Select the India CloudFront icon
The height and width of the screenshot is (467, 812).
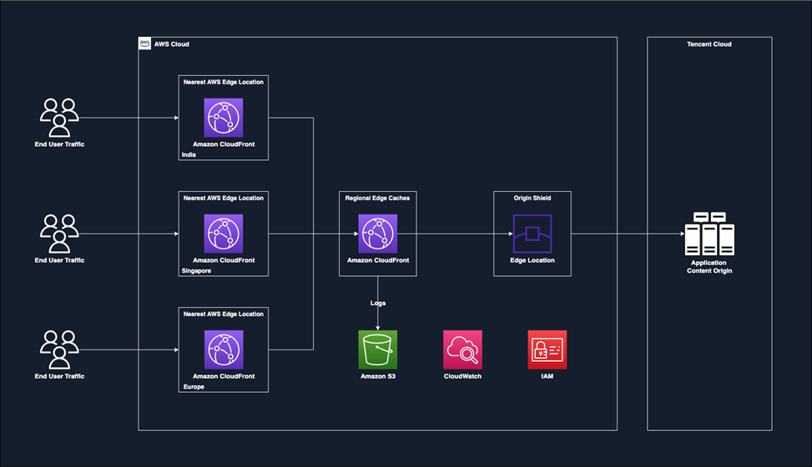[x=223, y=118]
